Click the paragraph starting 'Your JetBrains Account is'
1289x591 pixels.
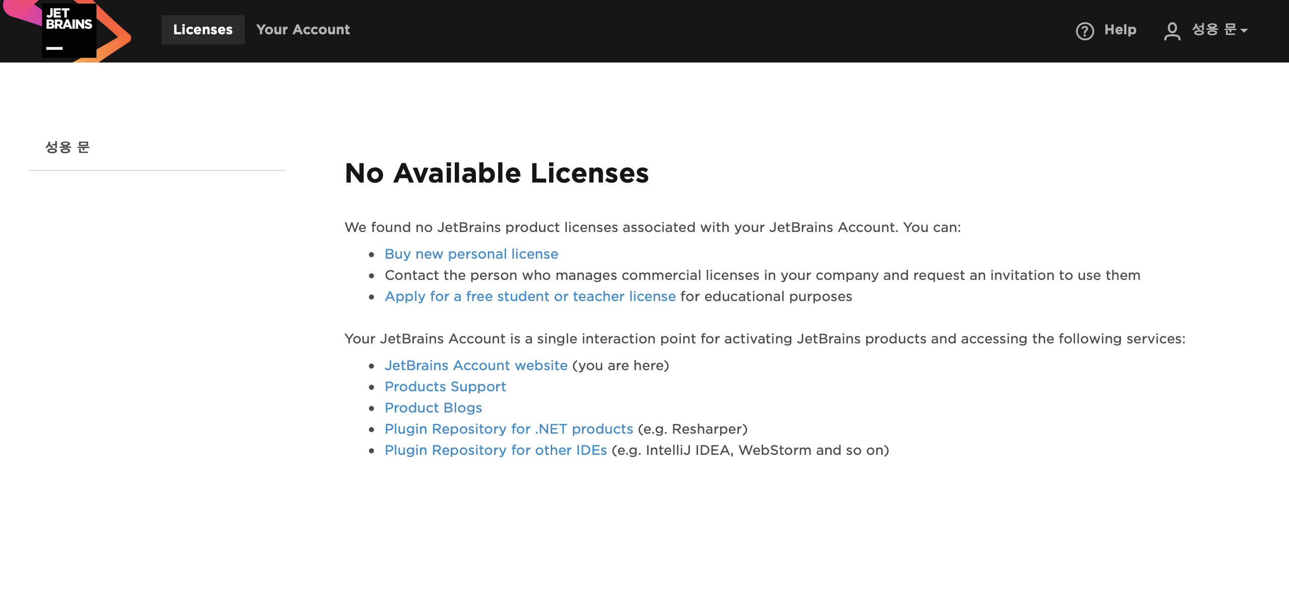[x=765, y=339]
